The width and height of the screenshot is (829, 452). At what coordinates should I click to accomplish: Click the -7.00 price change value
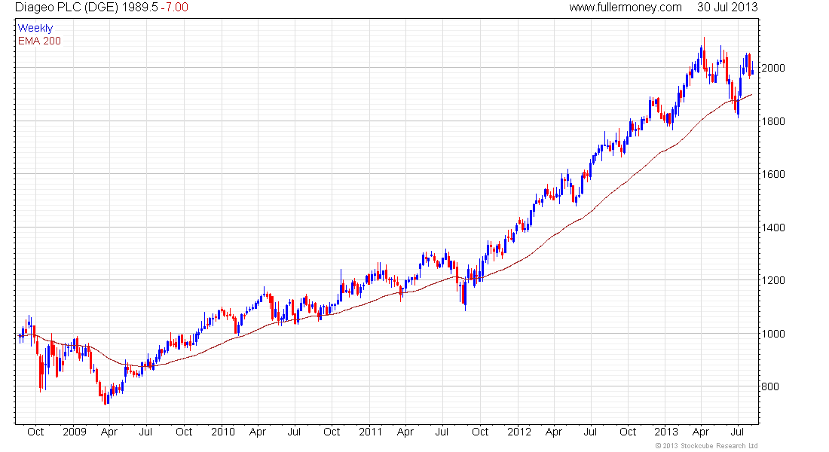click(175, 8)
